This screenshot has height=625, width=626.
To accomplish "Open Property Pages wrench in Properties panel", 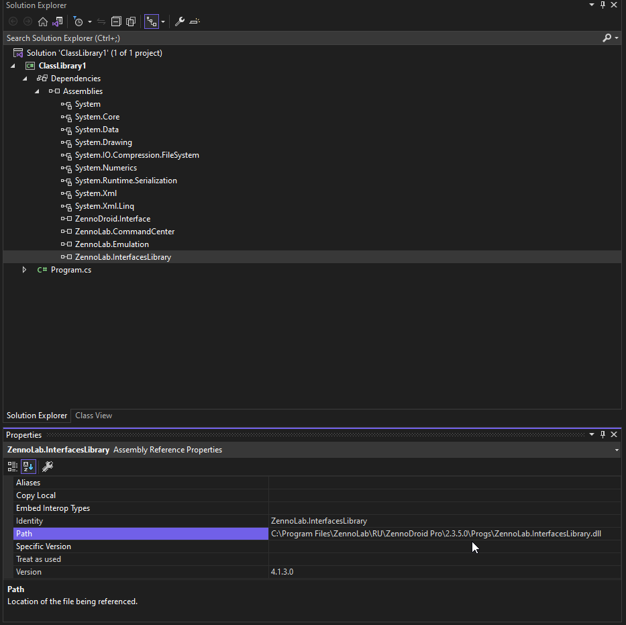I will point(48,467).
